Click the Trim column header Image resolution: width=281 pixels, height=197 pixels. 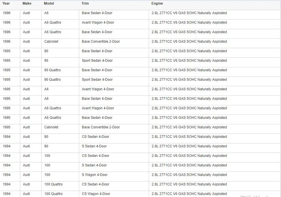pos(85,3)
